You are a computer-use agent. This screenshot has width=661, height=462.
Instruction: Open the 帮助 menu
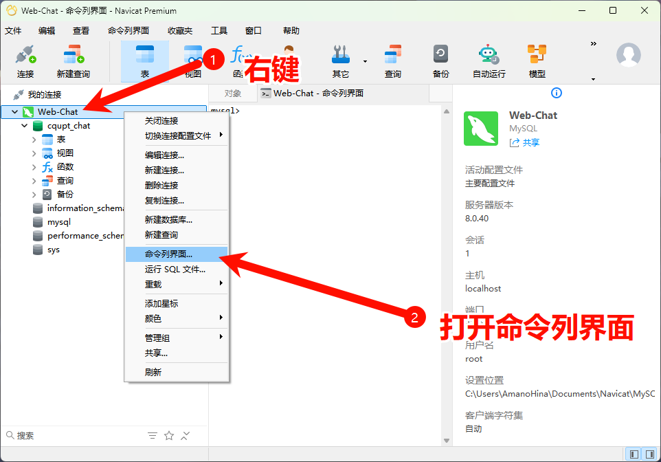(x=291, y=30)
